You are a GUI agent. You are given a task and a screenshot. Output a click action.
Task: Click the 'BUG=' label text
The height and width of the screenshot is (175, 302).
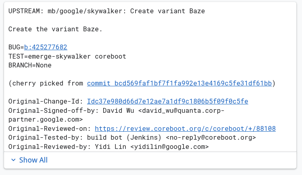click(x=16, y=47)
